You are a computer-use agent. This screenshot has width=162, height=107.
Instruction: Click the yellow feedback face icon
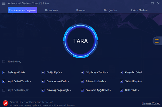[x=157, y=41]
